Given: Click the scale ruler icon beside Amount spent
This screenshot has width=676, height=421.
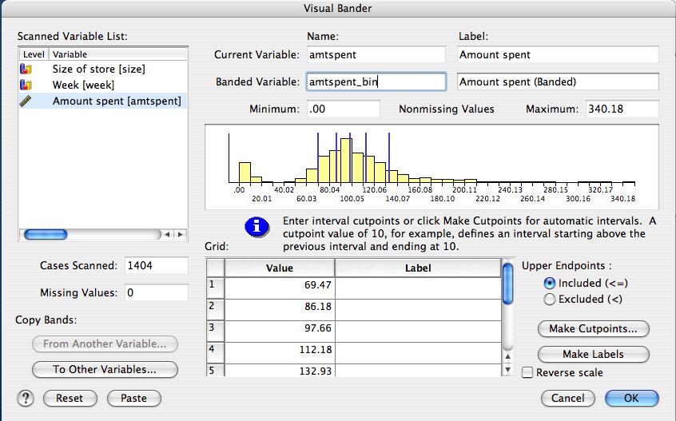Looking at the screenshot, I should [26, 101].
